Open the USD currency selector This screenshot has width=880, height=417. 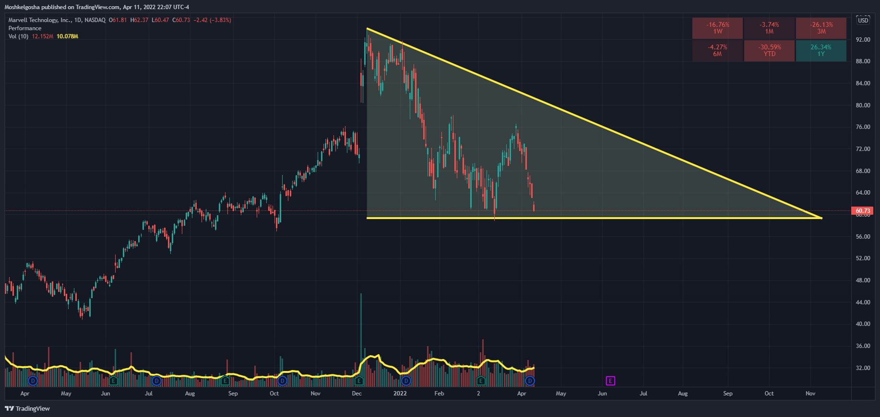863,20
